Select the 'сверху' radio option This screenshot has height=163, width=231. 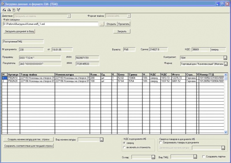tap(124, 143)
